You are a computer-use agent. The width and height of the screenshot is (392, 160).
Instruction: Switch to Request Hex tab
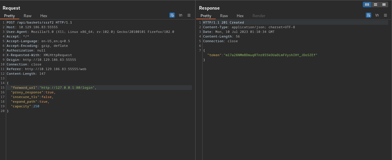point(43,16)
